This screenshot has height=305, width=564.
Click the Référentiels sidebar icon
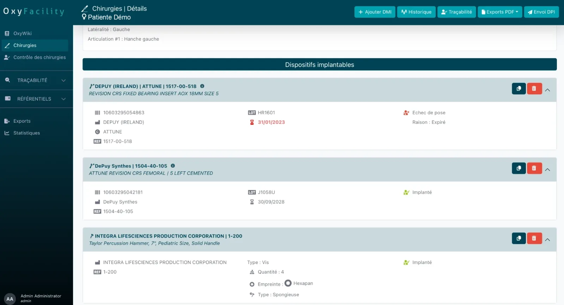click(x=8, y=98)
